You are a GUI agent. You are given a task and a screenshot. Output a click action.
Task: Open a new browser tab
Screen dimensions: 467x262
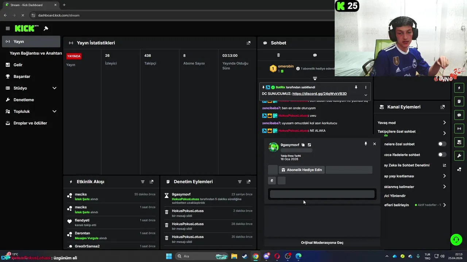pyautogui.click(x=64, y=5)
